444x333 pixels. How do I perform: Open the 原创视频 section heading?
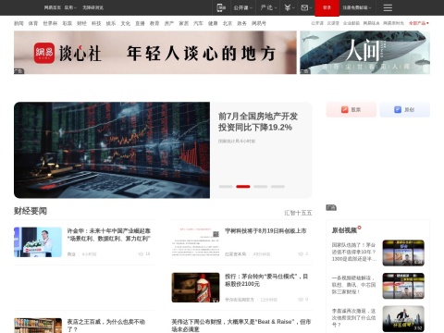click(x=344, y=230)
